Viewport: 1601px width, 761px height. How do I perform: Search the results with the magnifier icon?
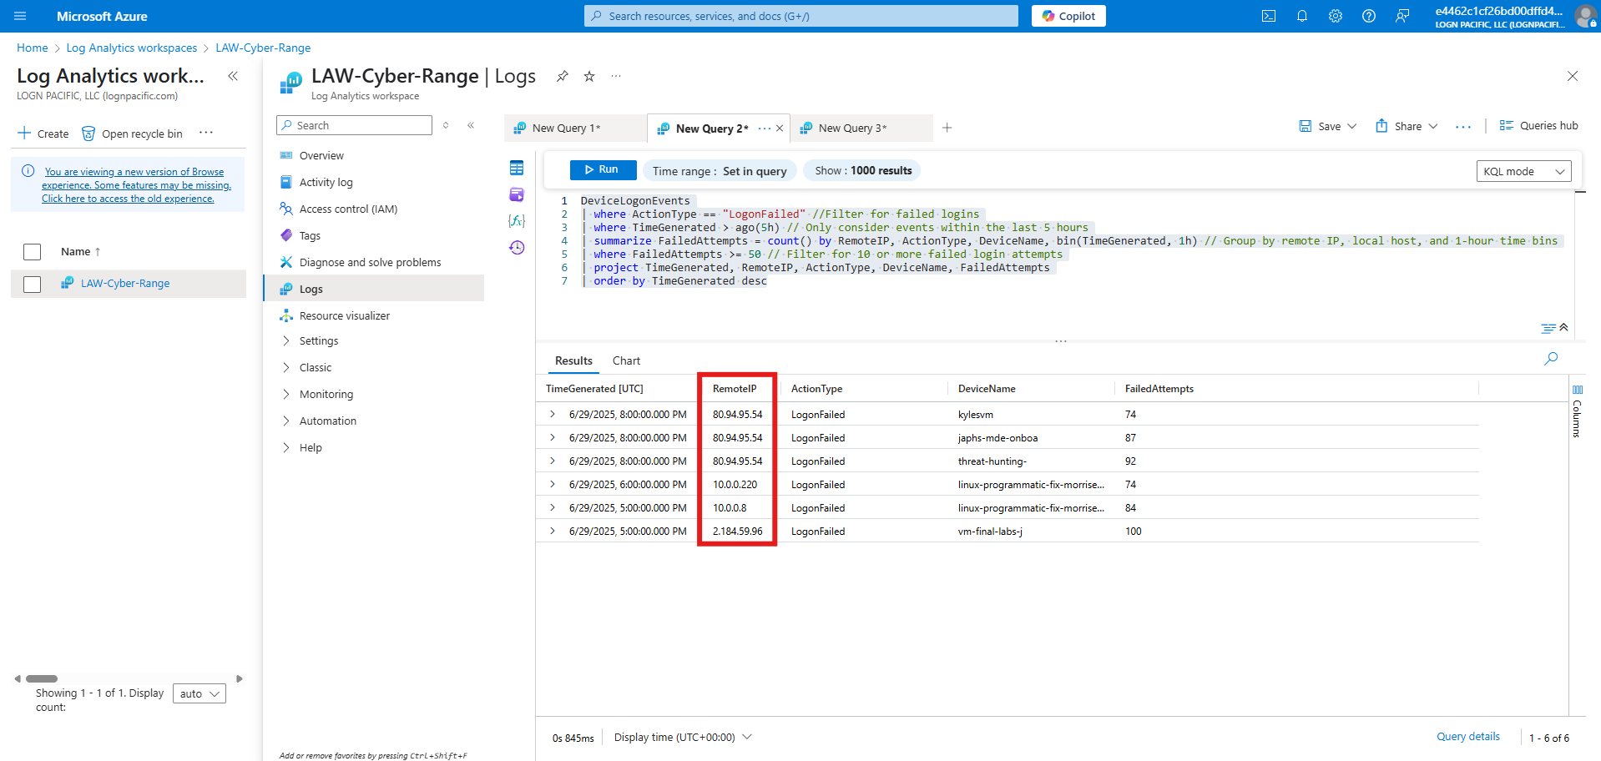(1551, 359)
